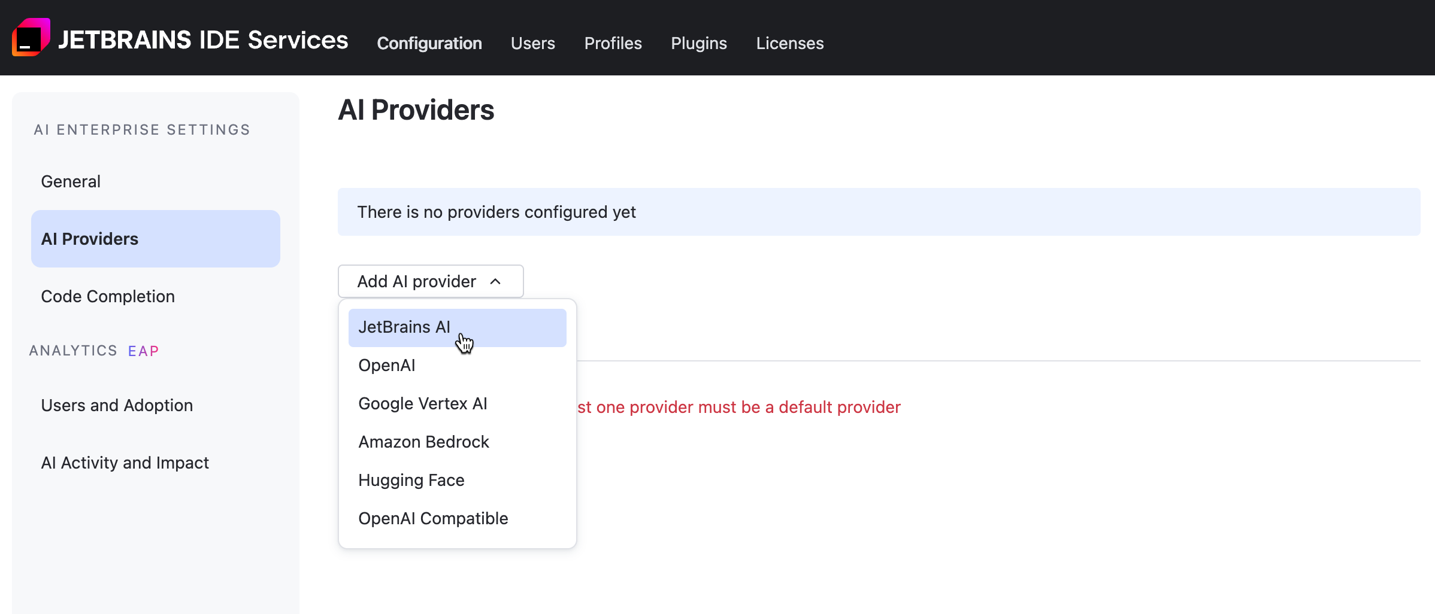View the Licenses page
Screen dimensions: 1435x614
click(789, 42)
